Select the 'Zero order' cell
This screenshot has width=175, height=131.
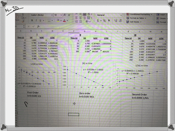pos(85,93)
